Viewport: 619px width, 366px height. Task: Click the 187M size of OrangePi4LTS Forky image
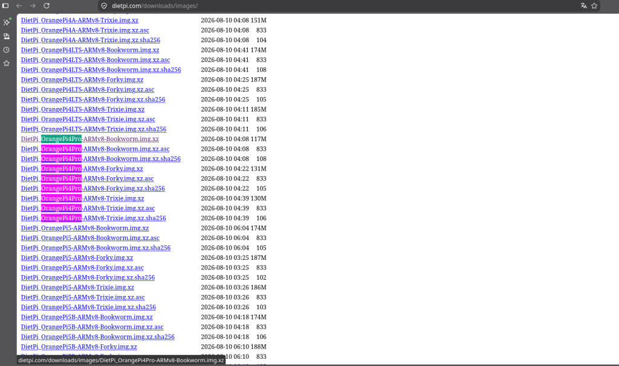pyautogui.click(x=259, y=80)
